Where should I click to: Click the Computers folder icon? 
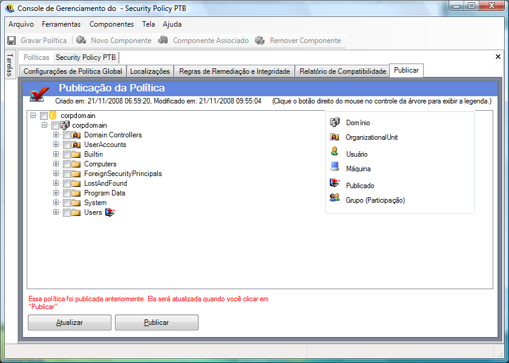76,164
